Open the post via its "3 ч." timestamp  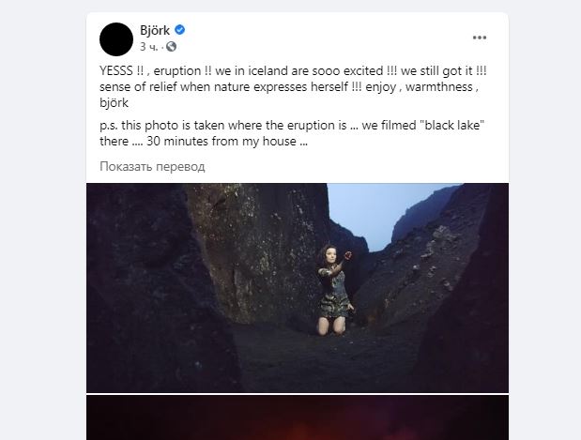149,46
